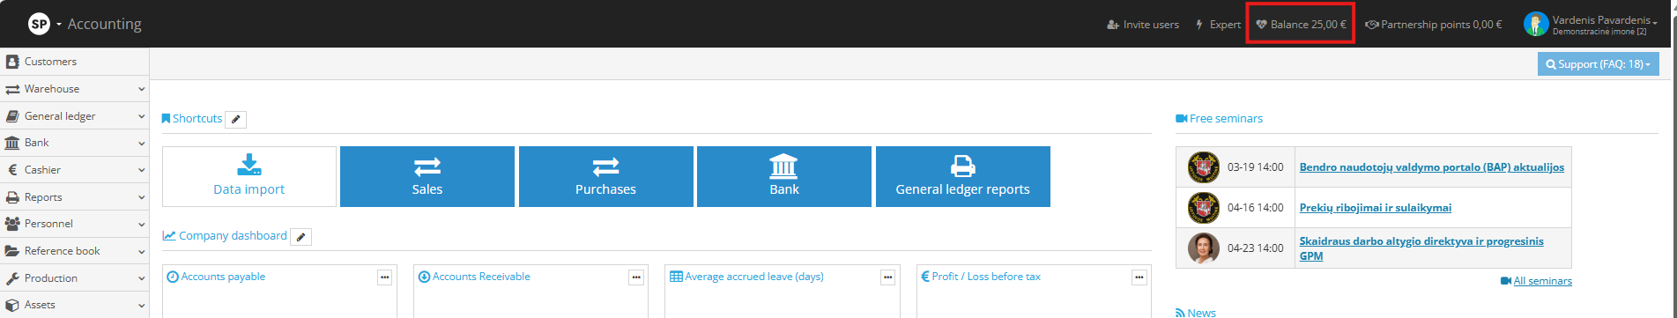Open the Purchases shortcut tile
1677x318 pixels.
click(606, 176)
